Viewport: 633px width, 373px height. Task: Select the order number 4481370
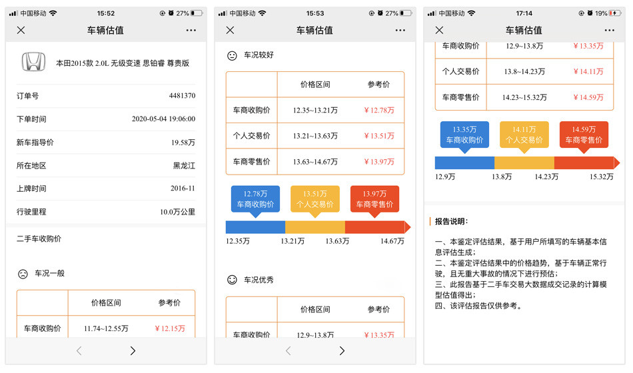pyautogui.click(x=182, y=96)
